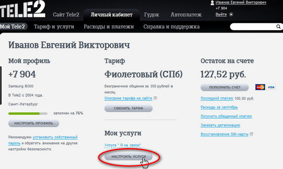Image resolution: width=283 pixels, height=169 pixels.
Task: Open the Описание тарифа на сайте link
Action: click(128, 98)
